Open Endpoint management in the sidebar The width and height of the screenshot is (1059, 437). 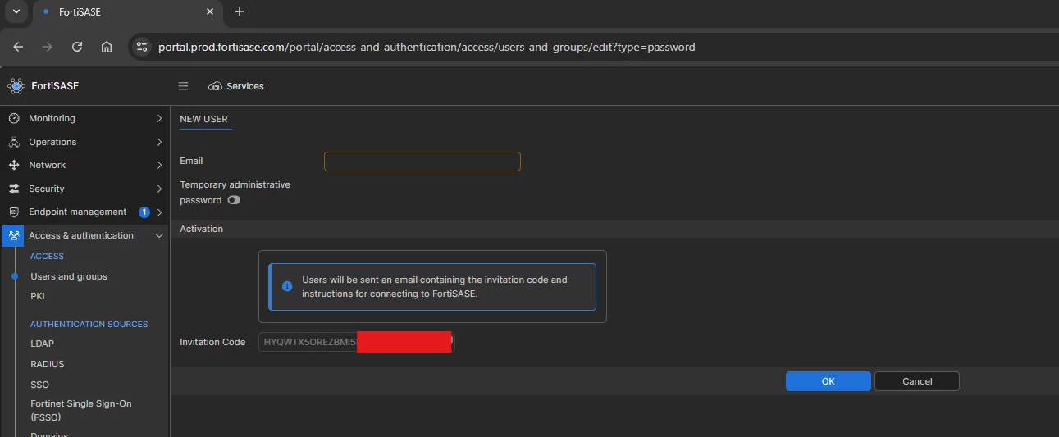pos(84,212)
